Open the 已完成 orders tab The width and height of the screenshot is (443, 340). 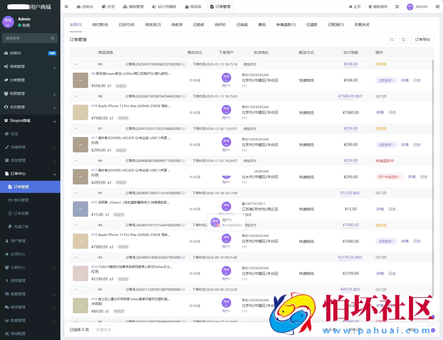(x=242, y=24)
